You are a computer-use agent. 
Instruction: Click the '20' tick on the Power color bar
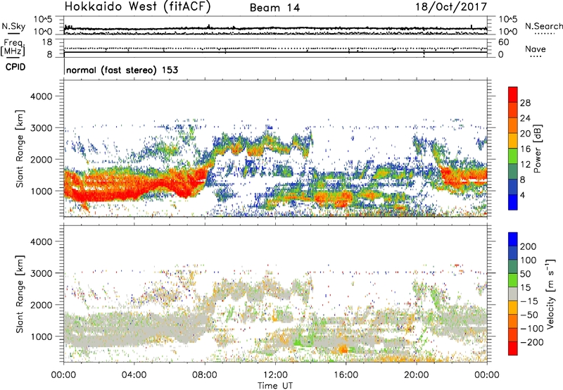(525, 134)
